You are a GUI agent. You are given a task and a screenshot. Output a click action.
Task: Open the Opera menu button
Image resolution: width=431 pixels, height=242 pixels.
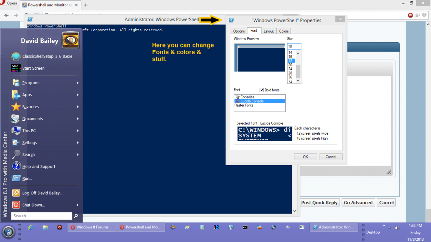9,3
